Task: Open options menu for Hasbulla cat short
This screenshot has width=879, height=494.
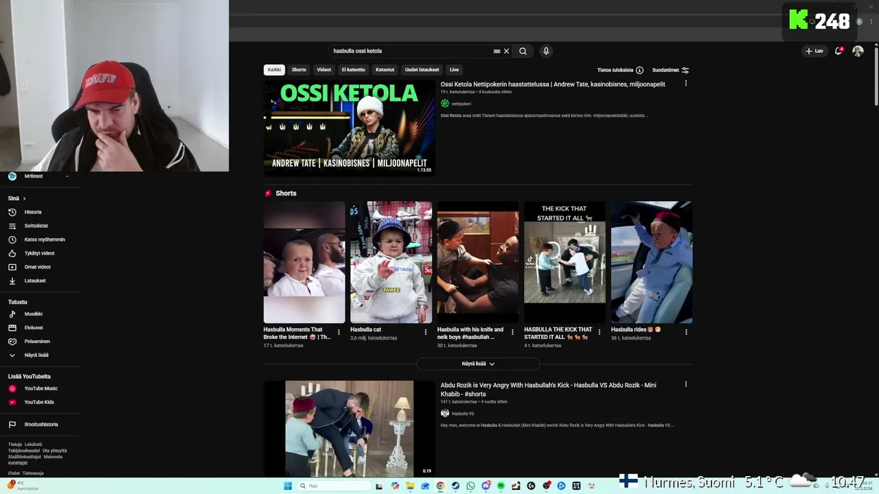Action: [425, 332]
